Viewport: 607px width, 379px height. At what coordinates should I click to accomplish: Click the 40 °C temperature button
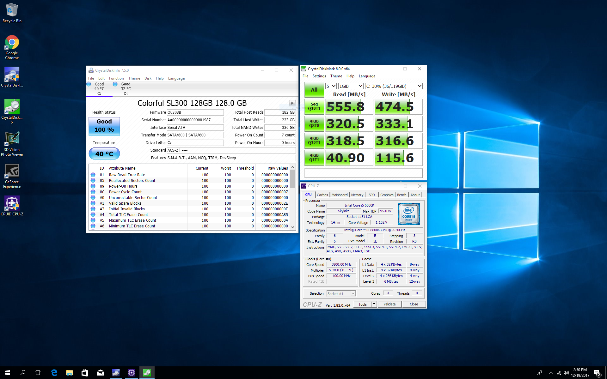click(104, 154)
